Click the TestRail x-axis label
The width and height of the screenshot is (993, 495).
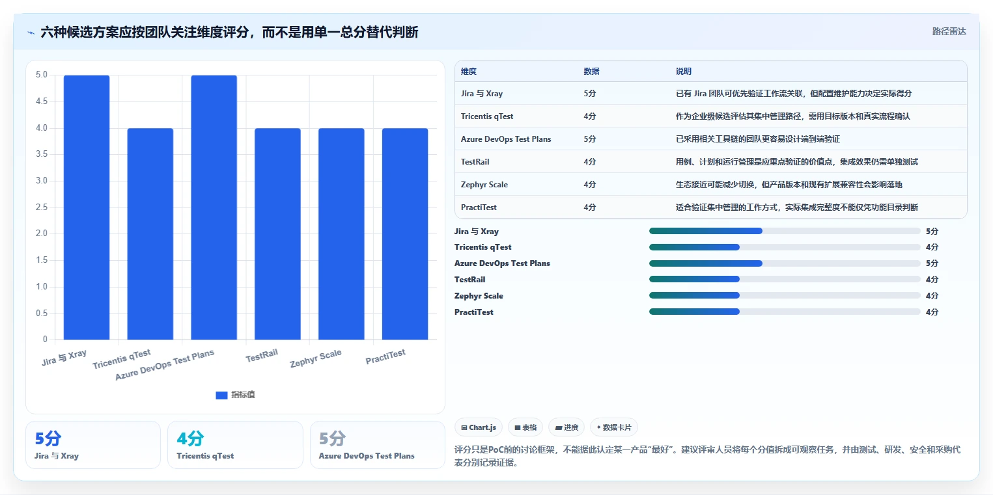click(x=262, y=356)
